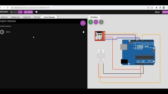Screen dimensions: 168x94
Task: Add a new part to the simulation
Action: 96,22
